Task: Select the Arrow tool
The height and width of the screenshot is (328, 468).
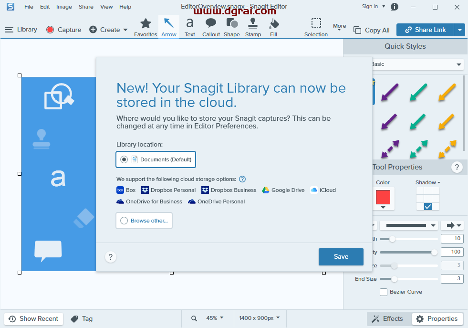Action: [168, 27]
